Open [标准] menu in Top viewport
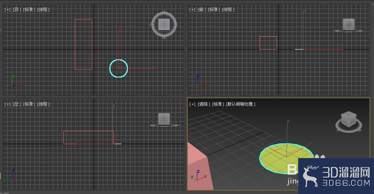Screen dimensions: 374x194 pyautogui.click(x=29, y=9)
